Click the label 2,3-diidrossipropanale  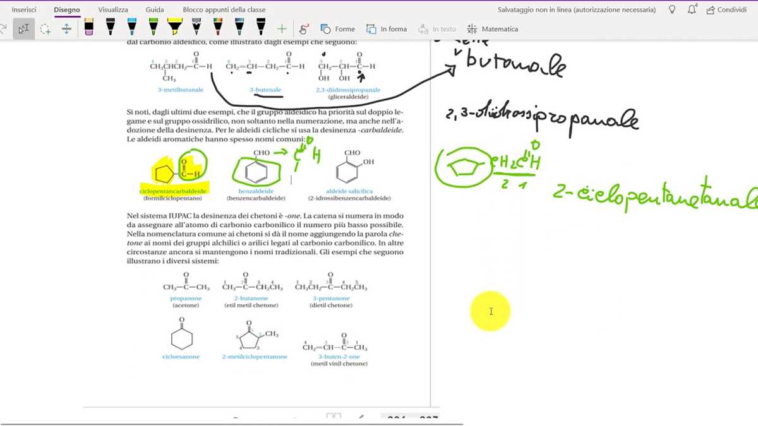tap(348, 90)
